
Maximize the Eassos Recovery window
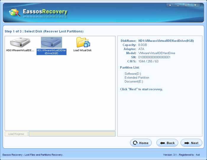186,5
